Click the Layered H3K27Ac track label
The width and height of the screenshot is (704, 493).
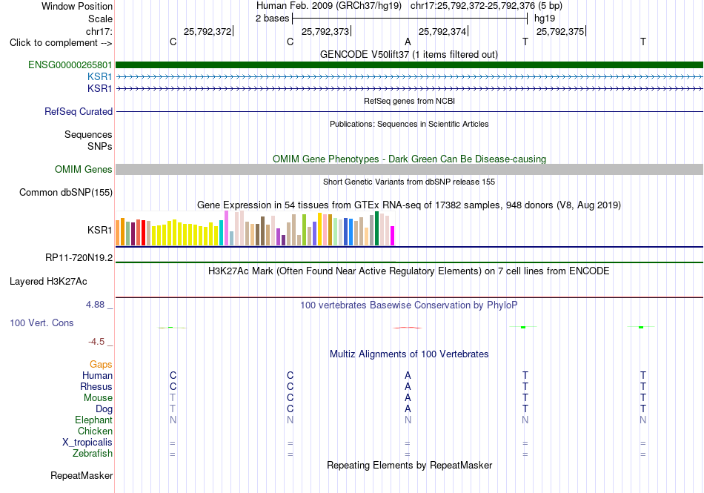pyautogui.click(x=48, y=282)
